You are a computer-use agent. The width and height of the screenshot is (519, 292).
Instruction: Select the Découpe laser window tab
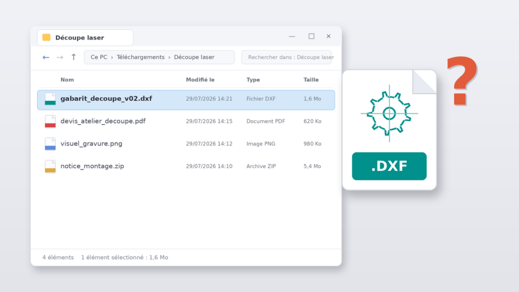pos(85,38)
